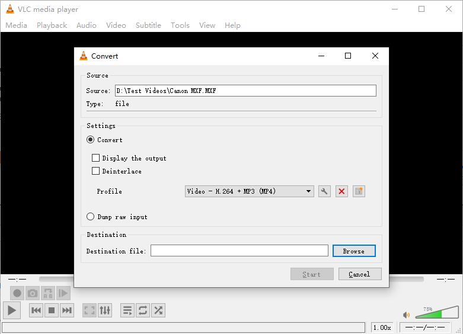Click the Destination file input field
This screenshot has width=463, height=334.
(240, 250)
